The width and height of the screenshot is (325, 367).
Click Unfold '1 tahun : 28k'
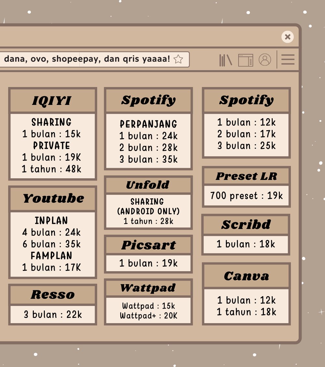pos(149,221)
